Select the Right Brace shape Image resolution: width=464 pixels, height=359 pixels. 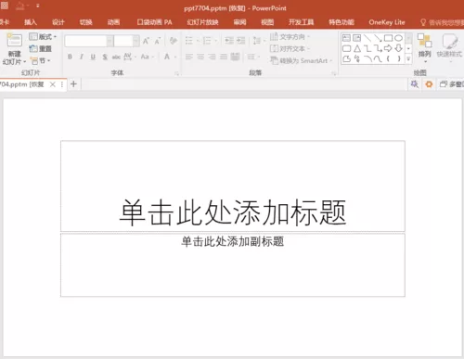pyautogui.click(x=399, y=58)
